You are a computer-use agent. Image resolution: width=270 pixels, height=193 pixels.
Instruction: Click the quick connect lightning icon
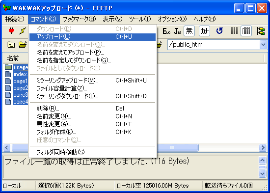tap(23, 31)
